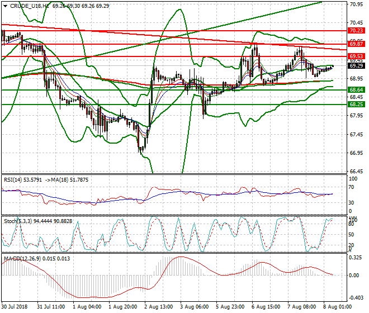369x313 pixels.
Task: Click the 67.45 price scale value
Action: pyautogui.click(x=356, y=135)
